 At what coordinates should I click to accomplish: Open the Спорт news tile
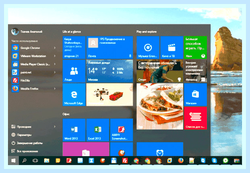pyautogui.click(x=160, y=71)
